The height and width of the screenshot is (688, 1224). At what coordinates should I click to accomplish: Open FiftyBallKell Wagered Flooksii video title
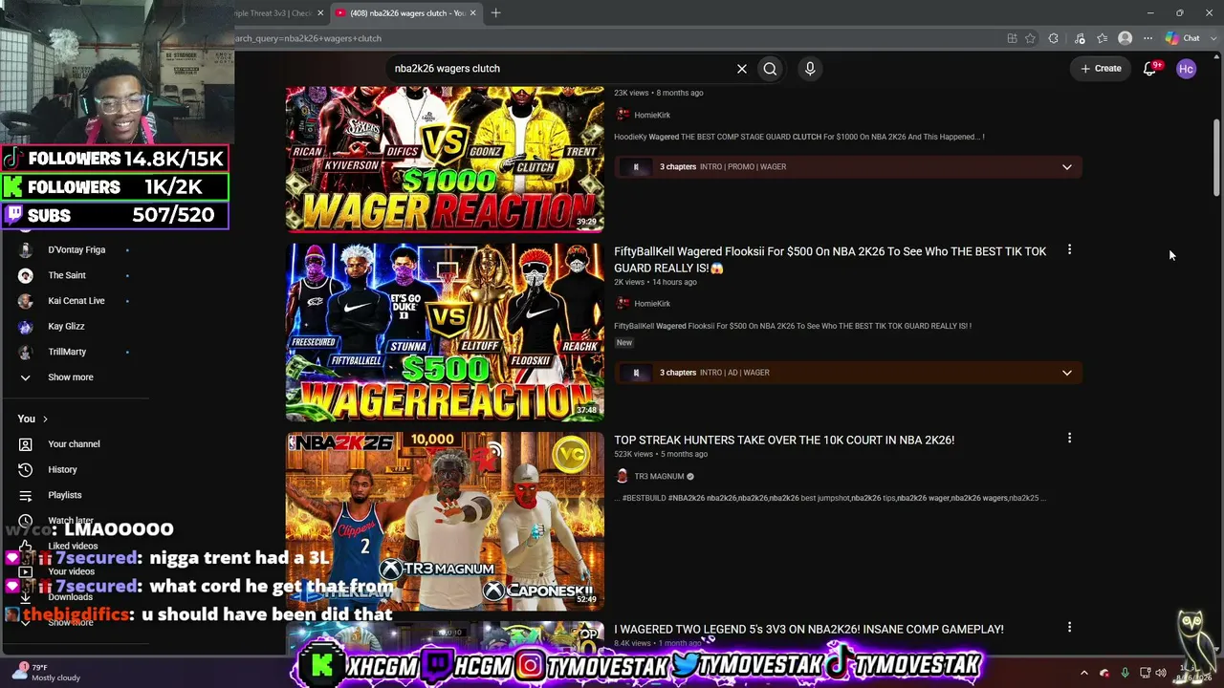[830, 260]
